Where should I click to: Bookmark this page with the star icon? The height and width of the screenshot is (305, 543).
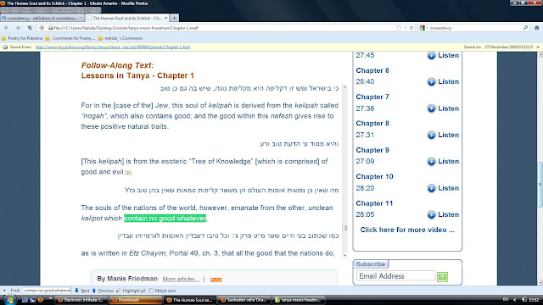tap(399, 28)
